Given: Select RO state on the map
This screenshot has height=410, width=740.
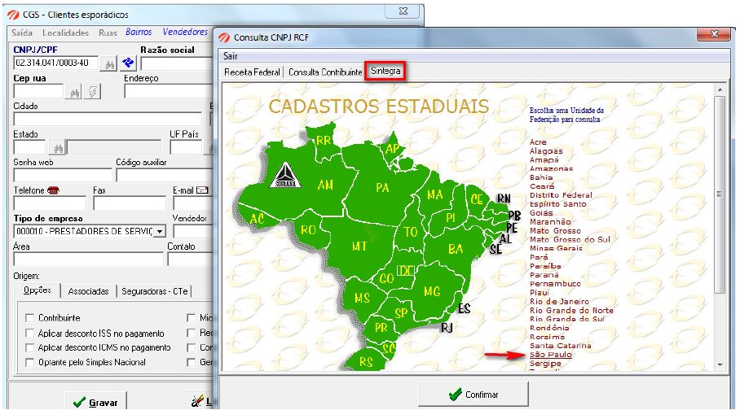Looking at the screenshot, I should pos(308,229).
